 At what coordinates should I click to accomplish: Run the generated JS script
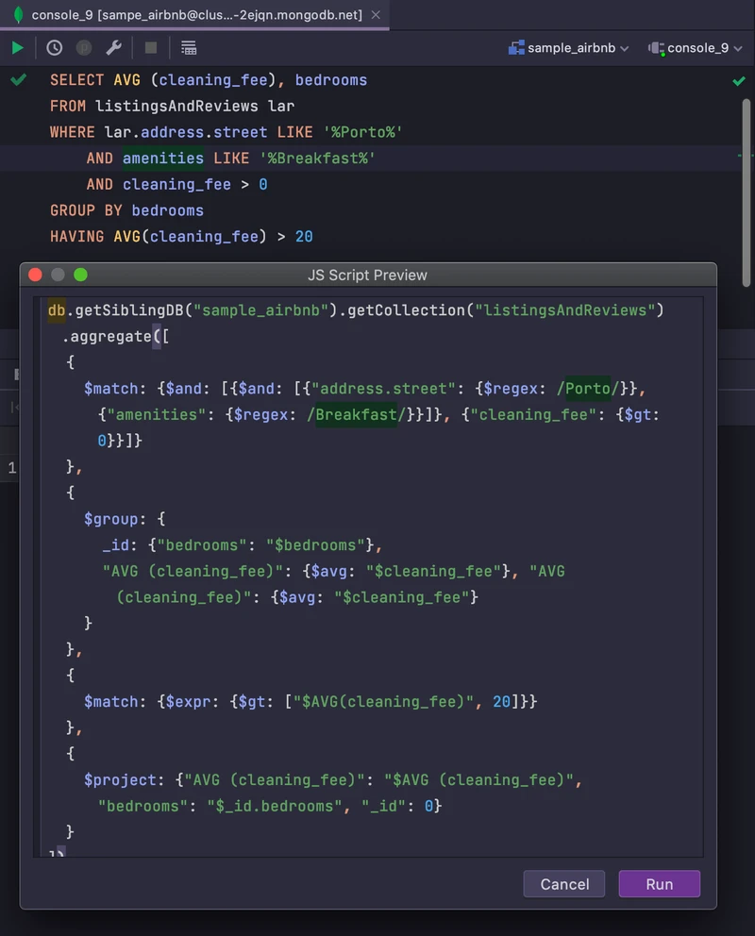[x=659, y=884]
